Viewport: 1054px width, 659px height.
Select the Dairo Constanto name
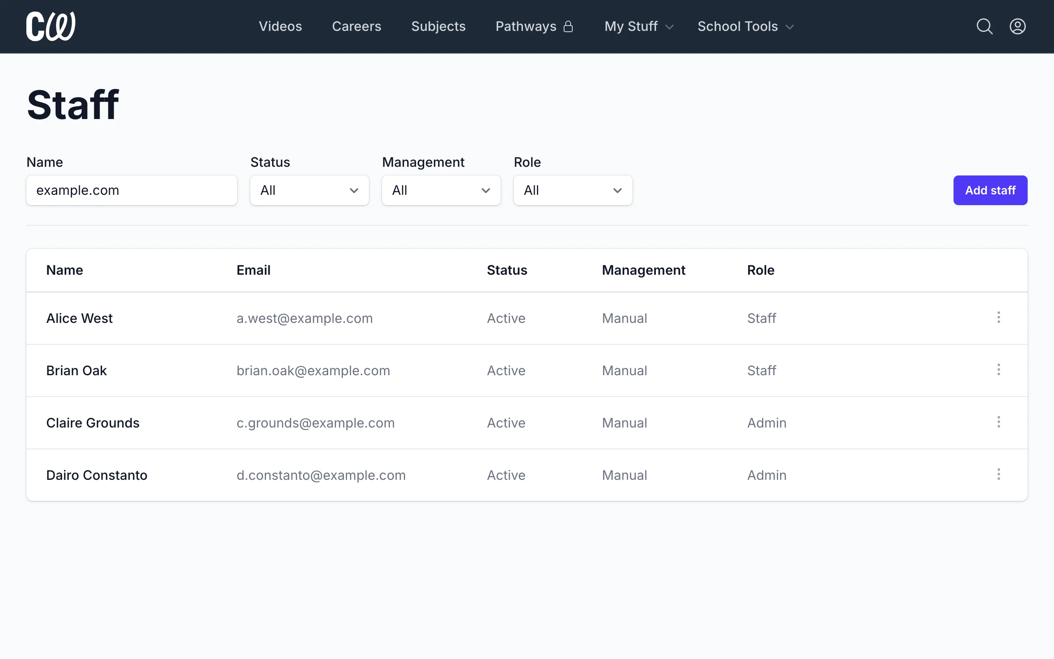(97, 475)
